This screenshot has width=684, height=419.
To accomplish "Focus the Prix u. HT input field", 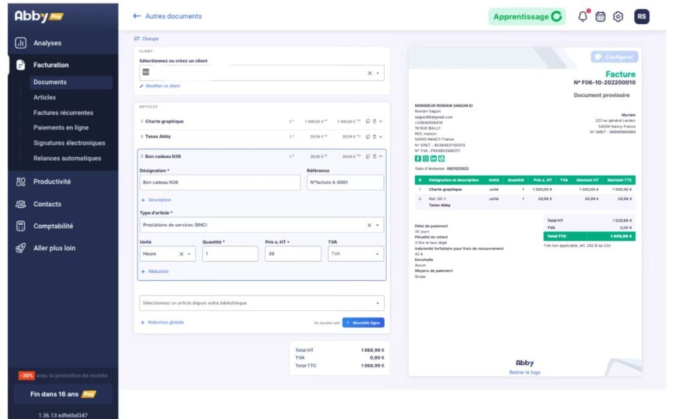I will point(293,254).
